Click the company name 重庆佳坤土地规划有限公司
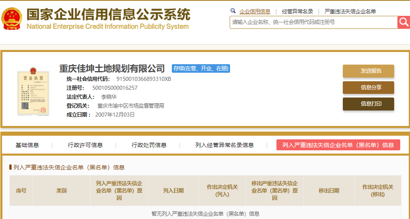 click(112, 68)
